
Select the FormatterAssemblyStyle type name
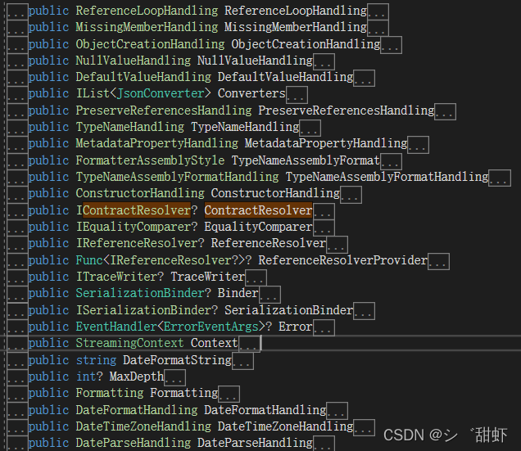[150, 160]
